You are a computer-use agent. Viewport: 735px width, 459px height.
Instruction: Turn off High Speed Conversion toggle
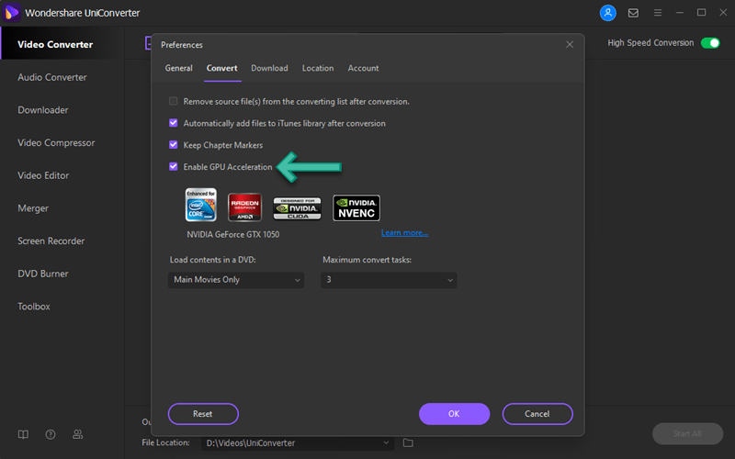coord(710,42)
